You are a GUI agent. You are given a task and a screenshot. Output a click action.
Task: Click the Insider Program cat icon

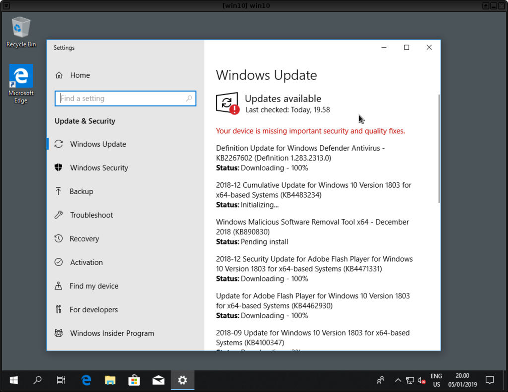[x=59, y=333]
